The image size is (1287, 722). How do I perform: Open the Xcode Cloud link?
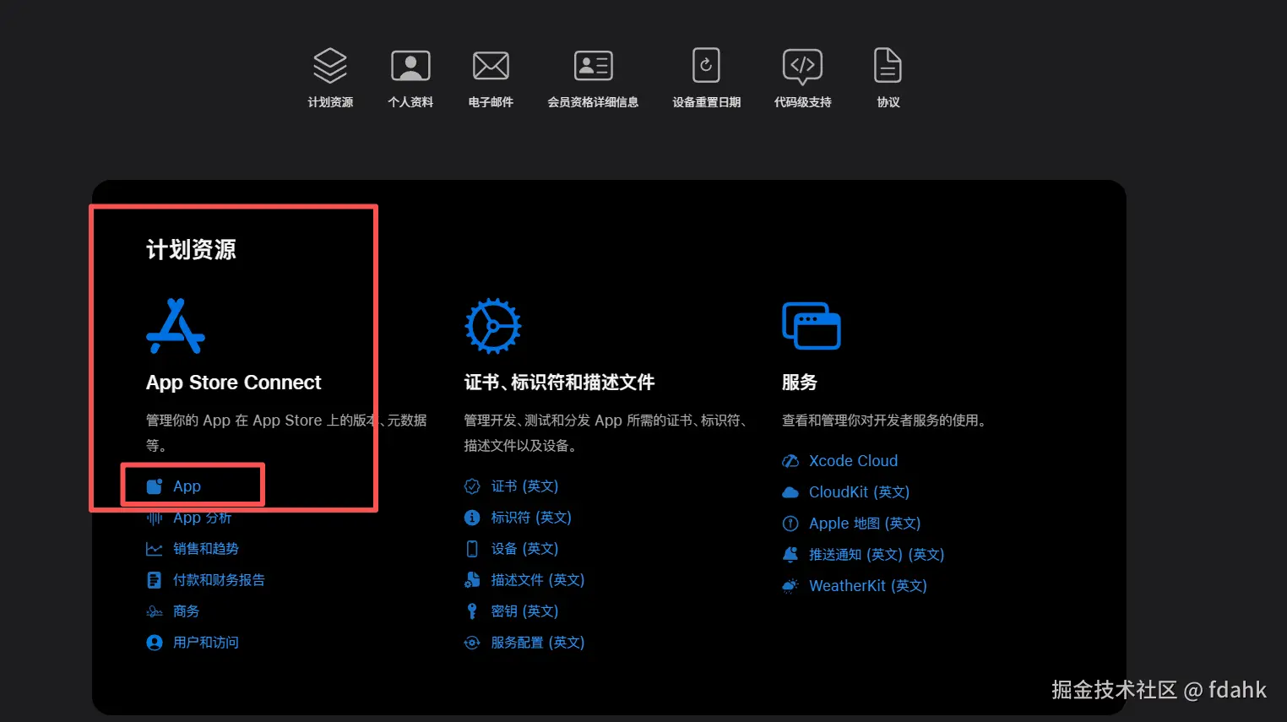(853, 461)
